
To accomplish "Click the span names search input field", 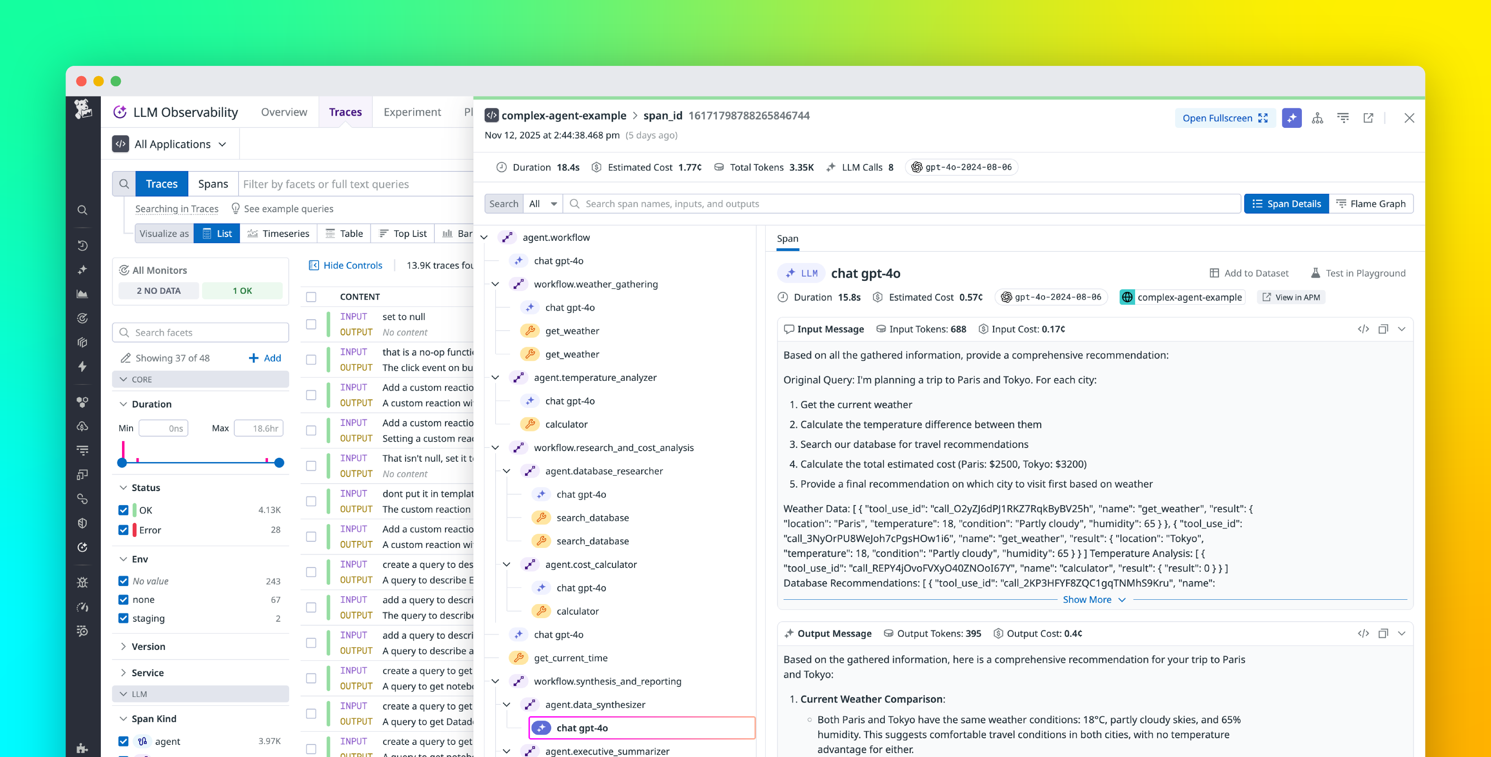I will tap(810, 203).
